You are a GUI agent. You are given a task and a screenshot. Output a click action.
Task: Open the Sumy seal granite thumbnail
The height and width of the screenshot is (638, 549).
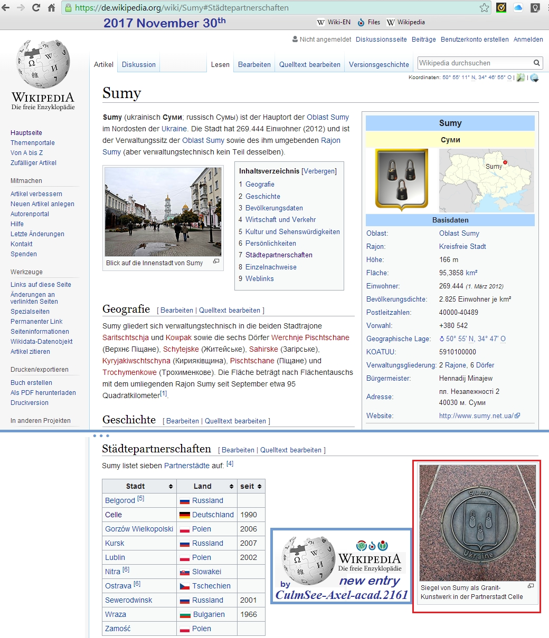[x=477, y=523]
